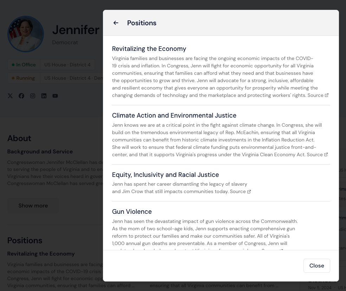Click the back arrow in Positions dialog
346x291 pixels.
click(116, 23)
